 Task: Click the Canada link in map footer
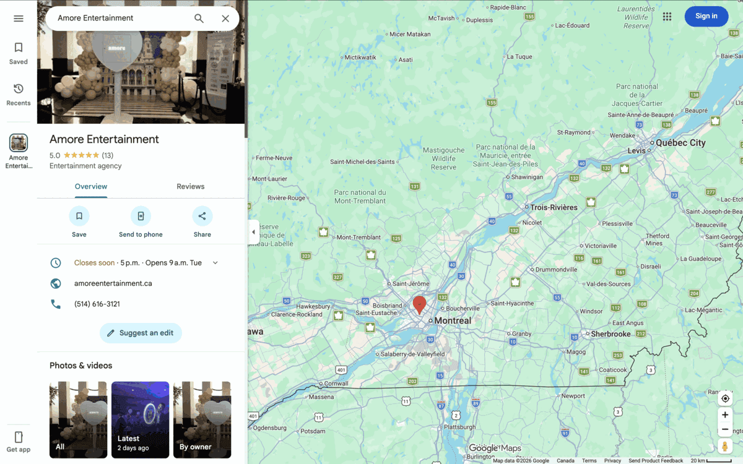click(565, 460)
